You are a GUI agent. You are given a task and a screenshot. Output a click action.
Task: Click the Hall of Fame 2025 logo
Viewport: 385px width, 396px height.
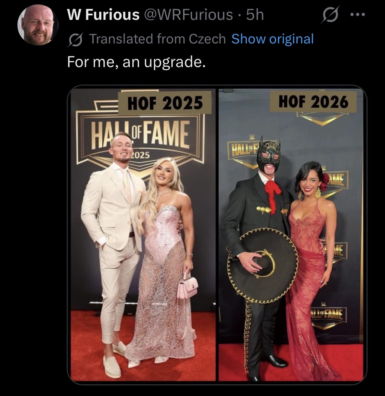coord(140,139)
